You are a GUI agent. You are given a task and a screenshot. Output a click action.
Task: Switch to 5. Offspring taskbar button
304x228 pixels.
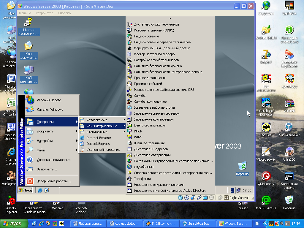[x=161, y=224]
